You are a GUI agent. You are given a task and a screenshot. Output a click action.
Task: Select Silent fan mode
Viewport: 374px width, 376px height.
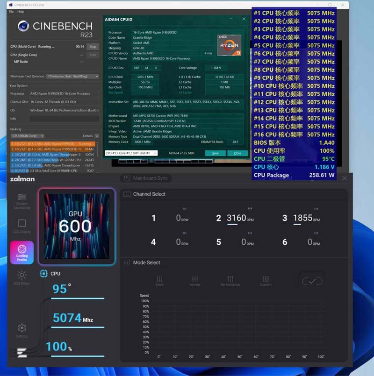159,281
